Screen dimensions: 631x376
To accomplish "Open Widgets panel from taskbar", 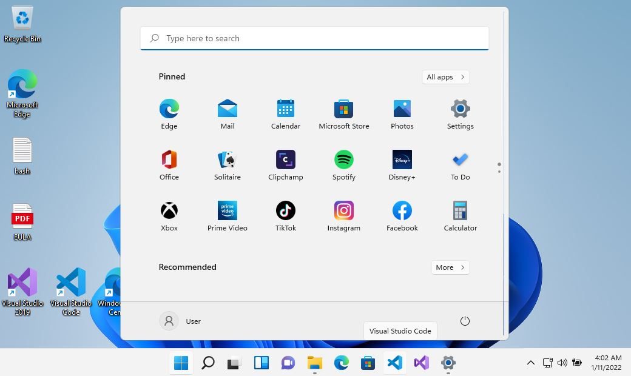I will 261,363.
